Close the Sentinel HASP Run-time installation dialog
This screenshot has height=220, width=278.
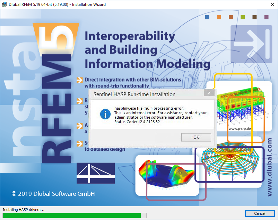[209, 93]
